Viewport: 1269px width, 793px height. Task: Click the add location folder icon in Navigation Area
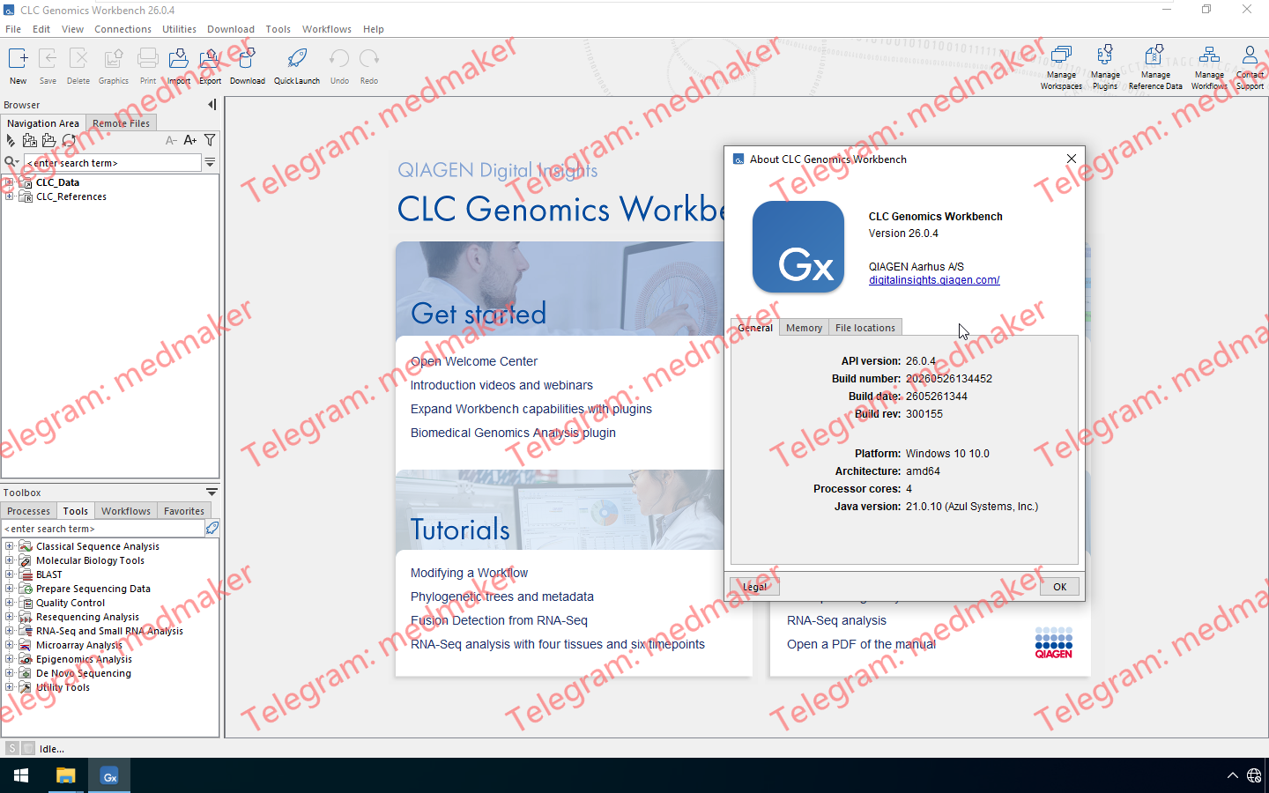click(29, 140)
